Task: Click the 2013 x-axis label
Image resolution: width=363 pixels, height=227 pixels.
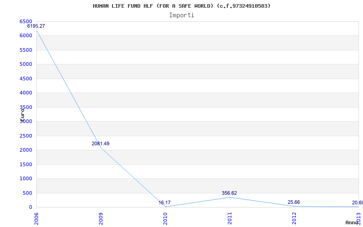Action: [x=358, y=218]
